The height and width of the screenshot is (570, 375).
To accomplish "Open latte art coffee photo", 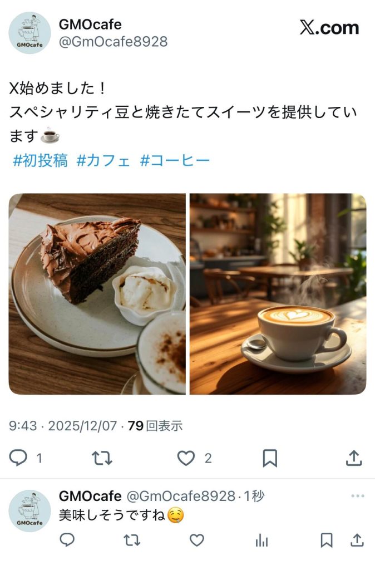I will coord(278,294).
